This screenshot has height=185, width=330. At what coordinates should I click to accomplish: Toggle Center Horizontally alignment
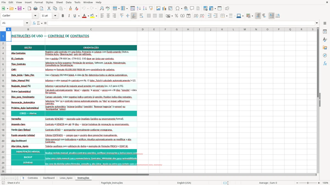[108, 16]
